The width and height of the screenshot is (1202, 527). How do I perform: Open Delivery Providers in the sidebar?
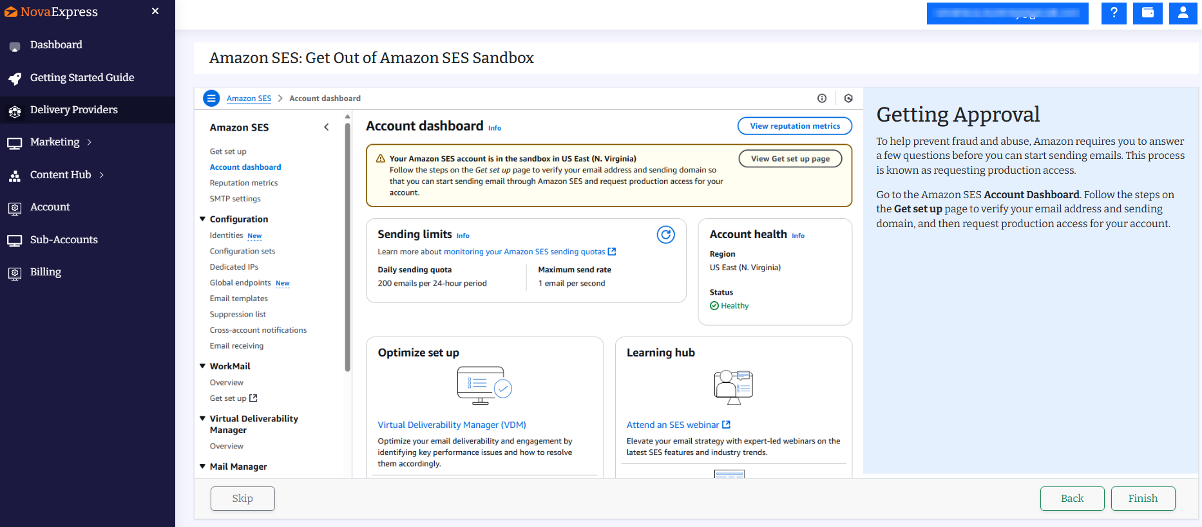73,110
